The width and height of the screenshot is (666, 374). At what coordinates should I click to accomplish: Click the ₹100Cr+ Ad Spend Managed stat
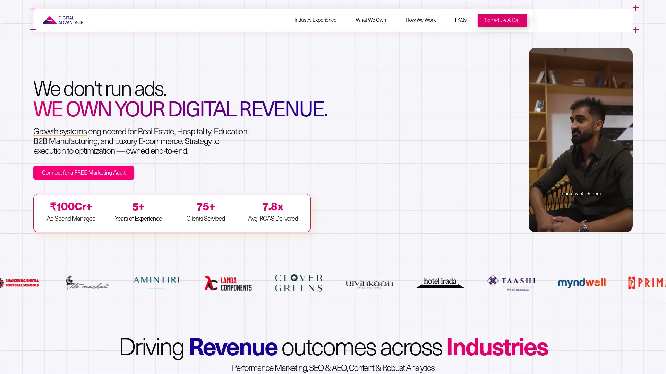[71, 212]
